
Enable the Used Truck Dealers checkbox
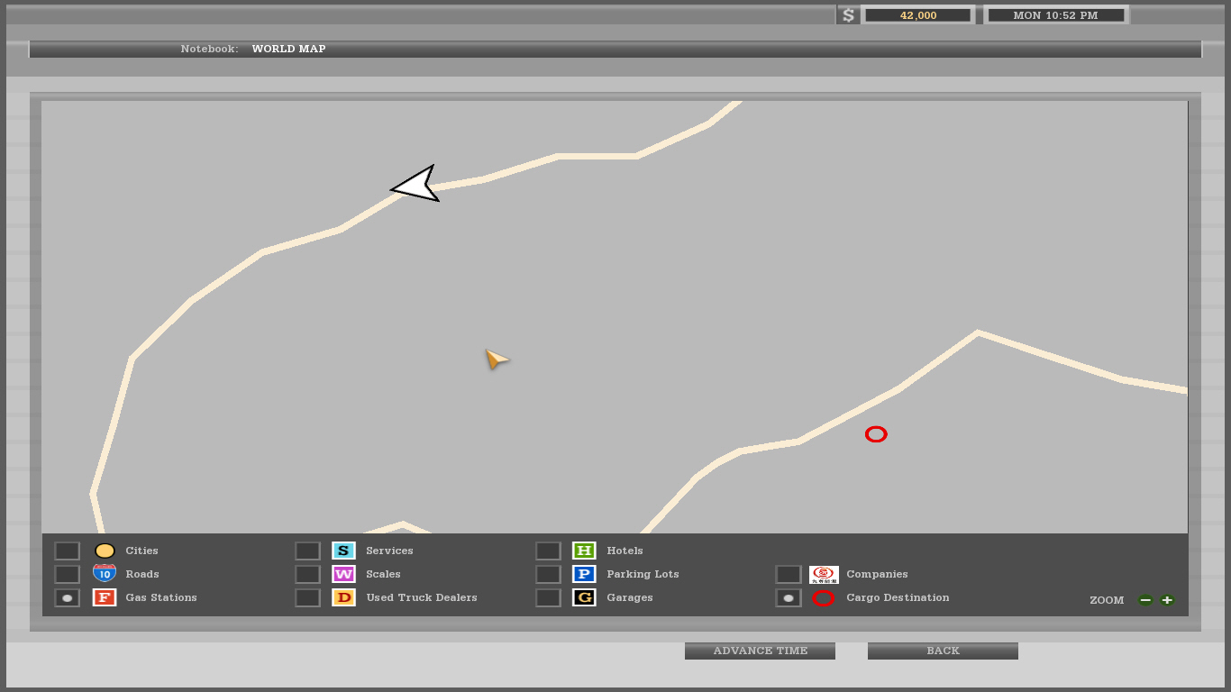coord(307,597)
